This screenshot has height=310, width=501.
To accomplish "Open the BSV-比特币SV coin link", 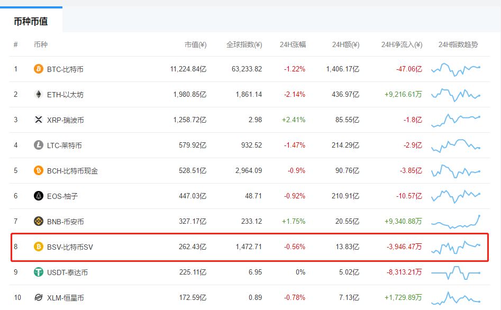I will tap(70, 247).
